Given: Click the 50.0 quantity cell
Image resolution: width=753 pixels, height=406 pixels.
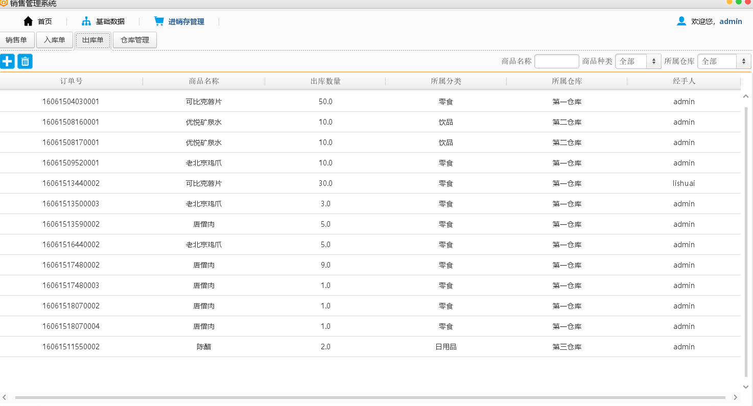Looking at the screenshot, I should (x=325, y=102).
